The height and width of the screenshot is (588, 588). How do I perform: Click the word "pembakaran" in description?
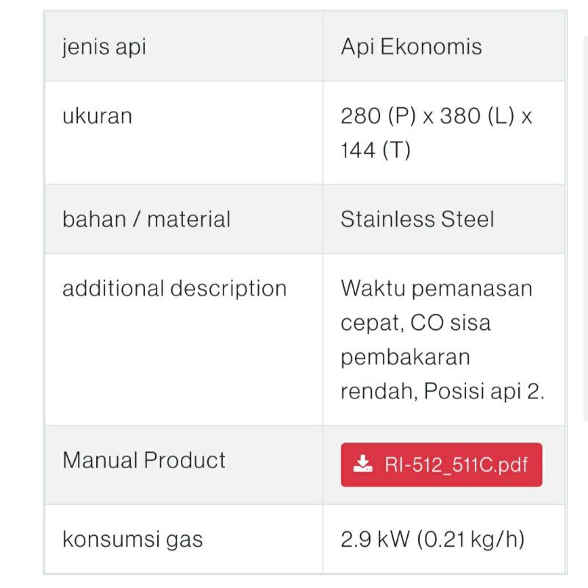[405, 357]
